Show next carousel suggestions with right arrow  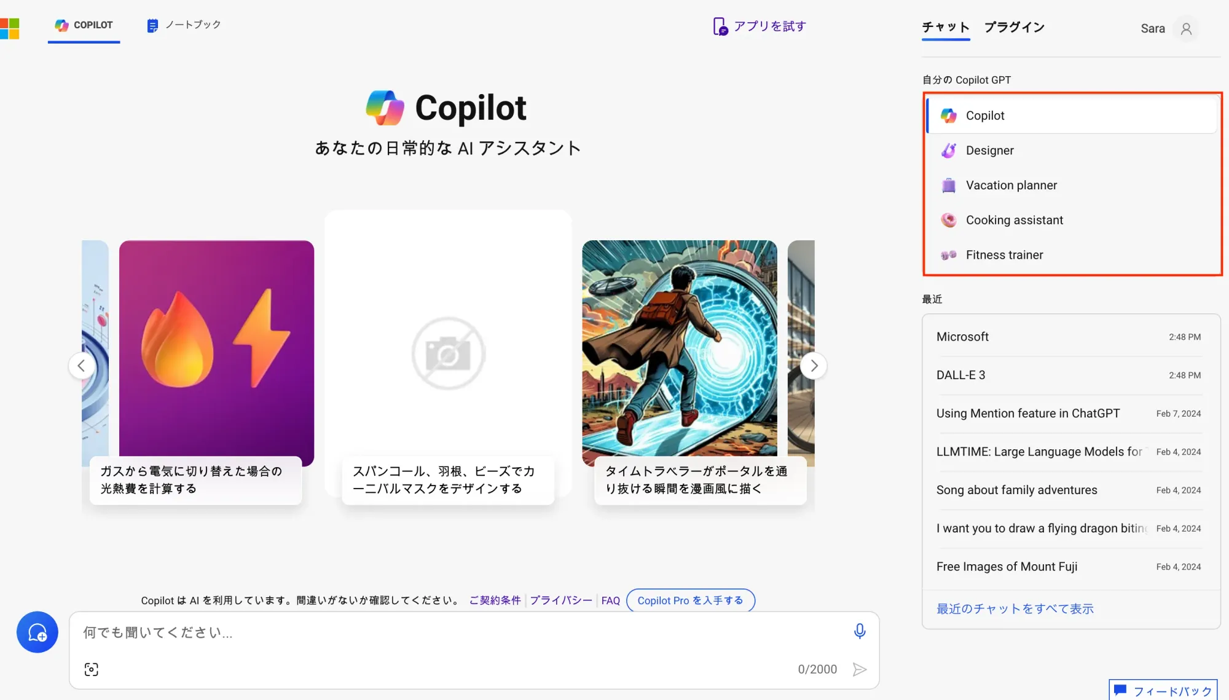coord(814,366)
